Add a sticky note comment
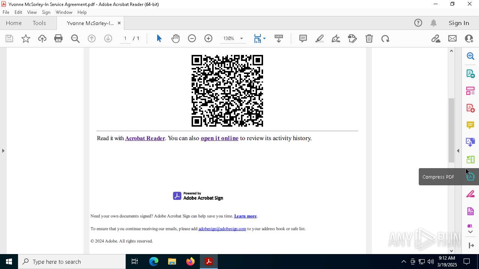This screenshot has height=269, width=479. tap(303, 38)
